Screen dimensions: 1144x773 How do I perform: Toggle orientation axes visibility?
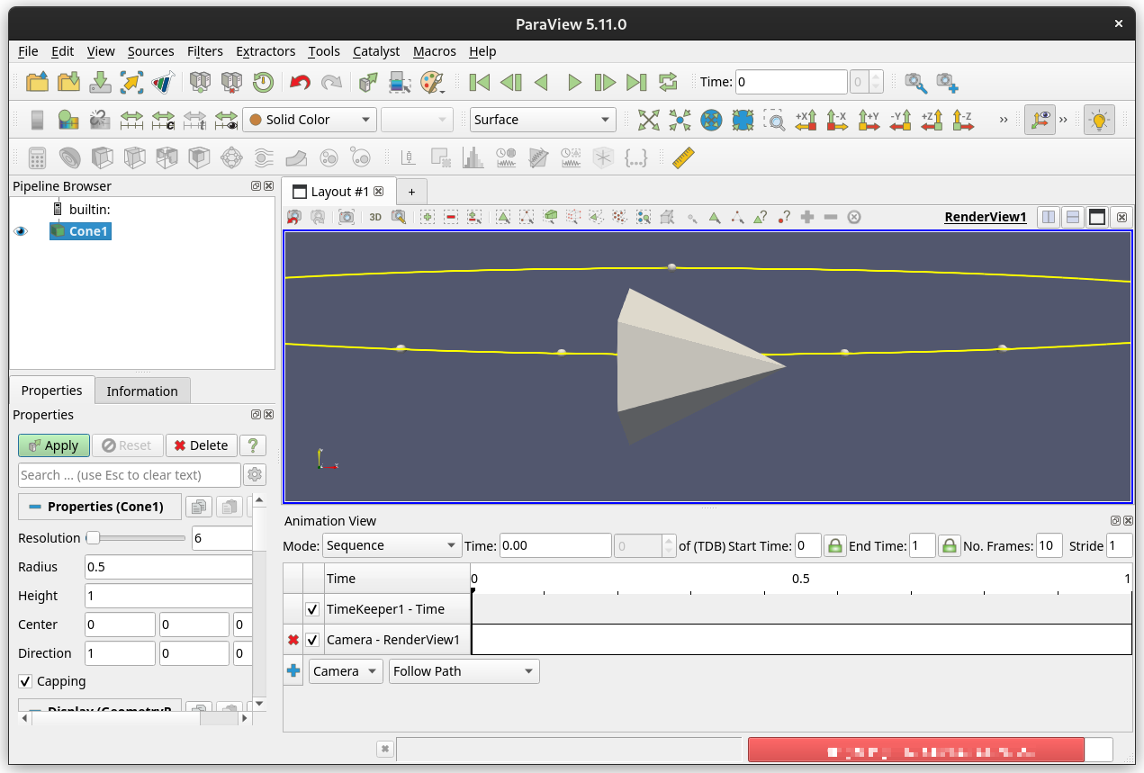click(x=1040, y=120)
